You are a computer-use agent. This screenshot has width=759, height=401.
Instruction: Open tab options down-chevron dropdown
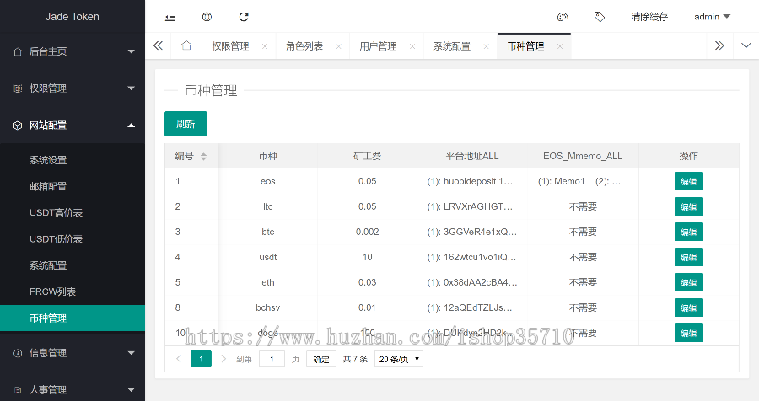(746, 46)
